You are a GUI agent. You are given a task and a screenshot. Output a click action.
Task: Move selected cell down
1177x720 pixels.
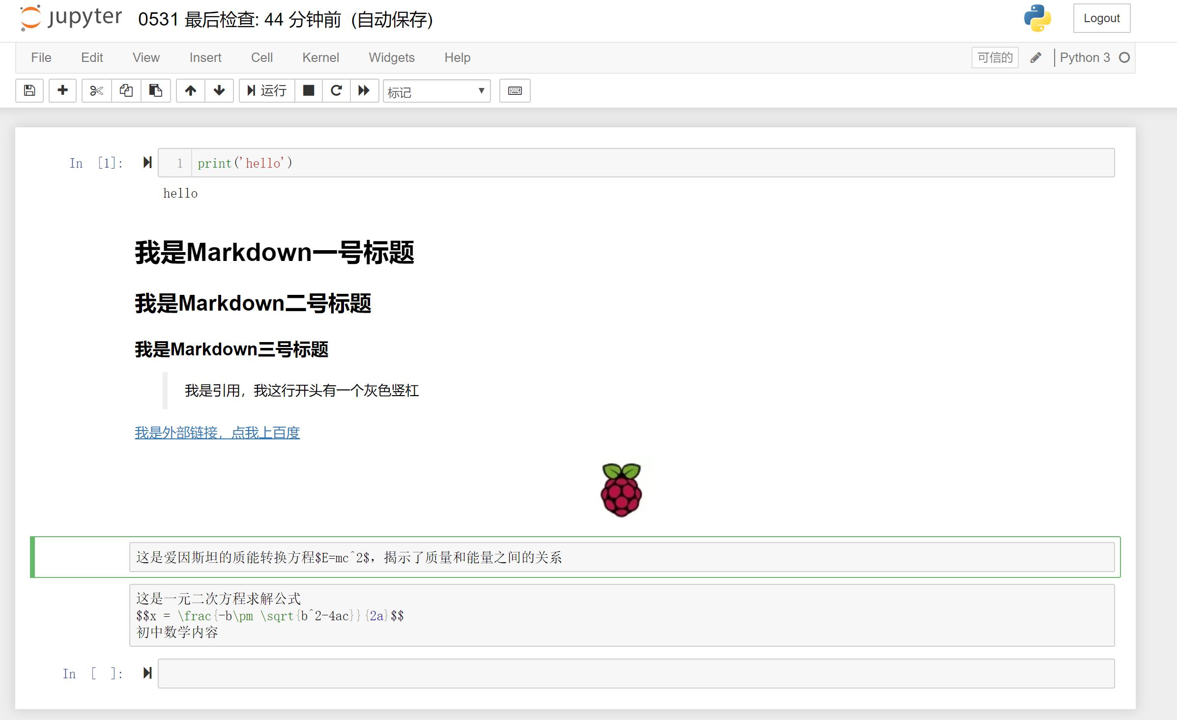[x=219, y=91]
